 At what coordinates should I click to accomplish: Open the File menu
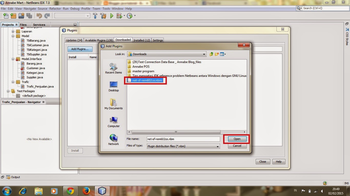3,8
